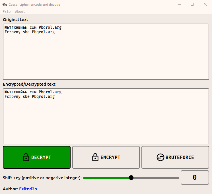This screenshot has width=212, height=194.
Task: Click the 'Encrypted/Decrypted text' label
Action: [x=29, y=84]
